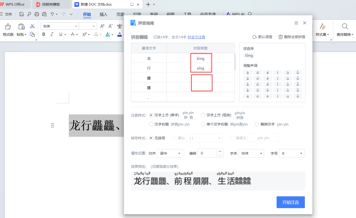Toggle Bold formatting
This screenshot has height=218, width=356.
[x=44, y=34]
